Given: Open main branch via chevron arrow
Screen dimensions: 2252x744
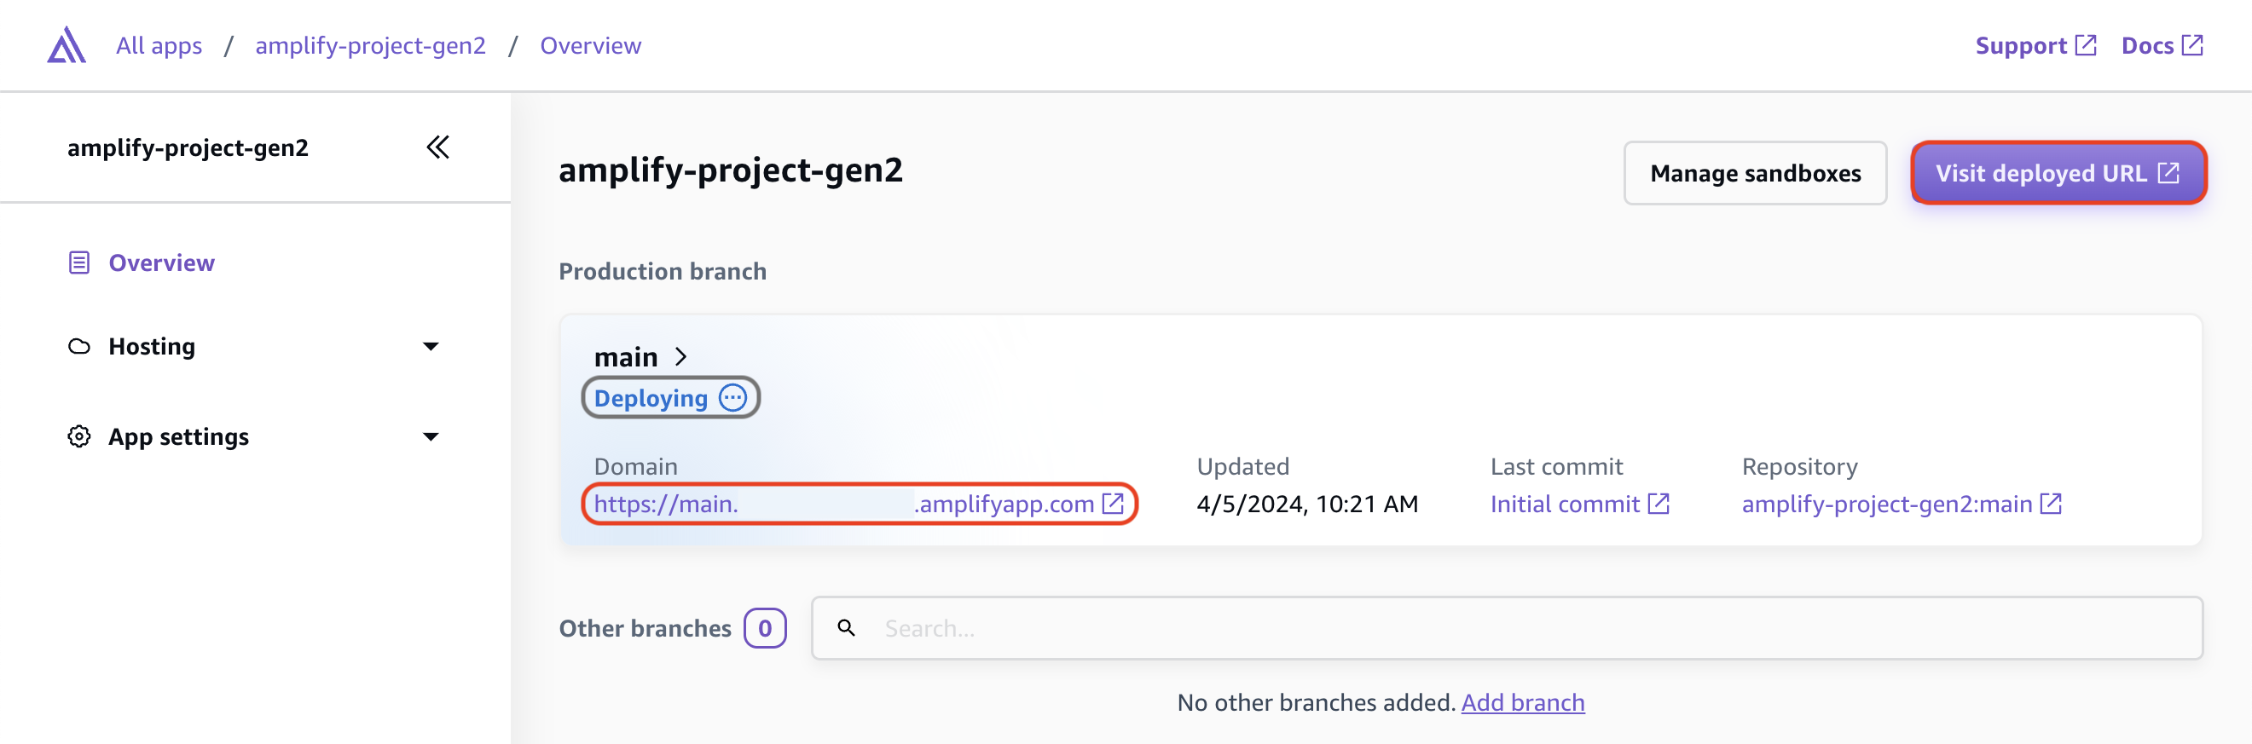Looking at the screenshot, I should tap(681, 357).
